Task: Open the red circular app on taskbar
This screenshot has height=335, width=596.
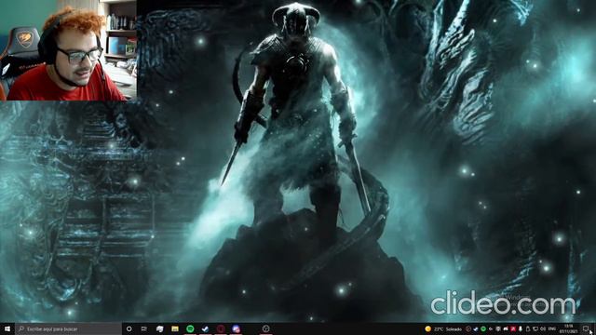Action: 221,328
